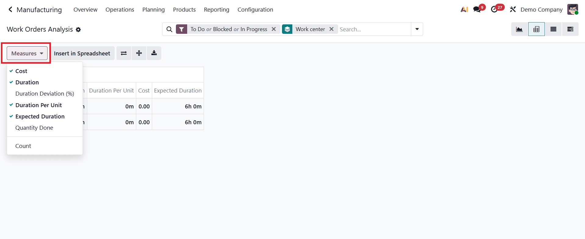
Task: Open the Overview menu
Action: click(x=85, y=9)
